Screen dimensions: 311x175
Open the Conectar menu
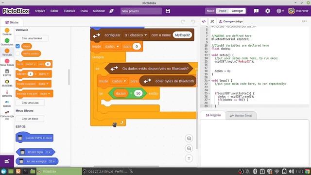tap(99, 11)
